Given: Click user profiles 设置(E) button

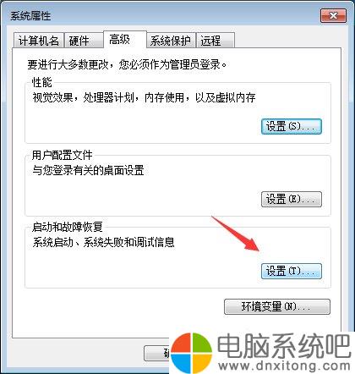Looking at the screenshot, I should 292,199.
